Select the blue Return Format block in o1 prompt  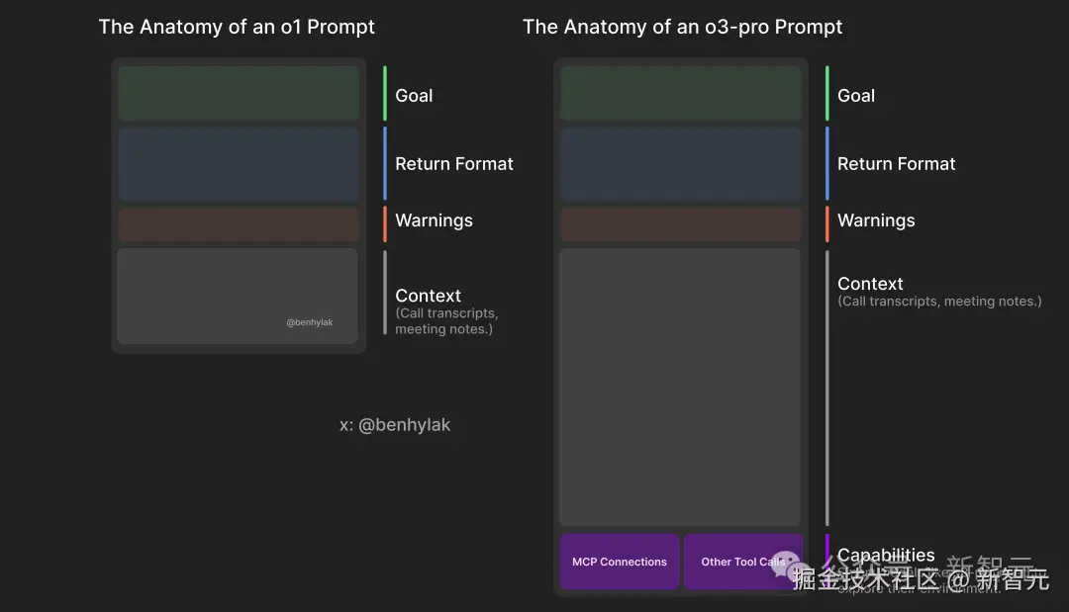[239, 164]
